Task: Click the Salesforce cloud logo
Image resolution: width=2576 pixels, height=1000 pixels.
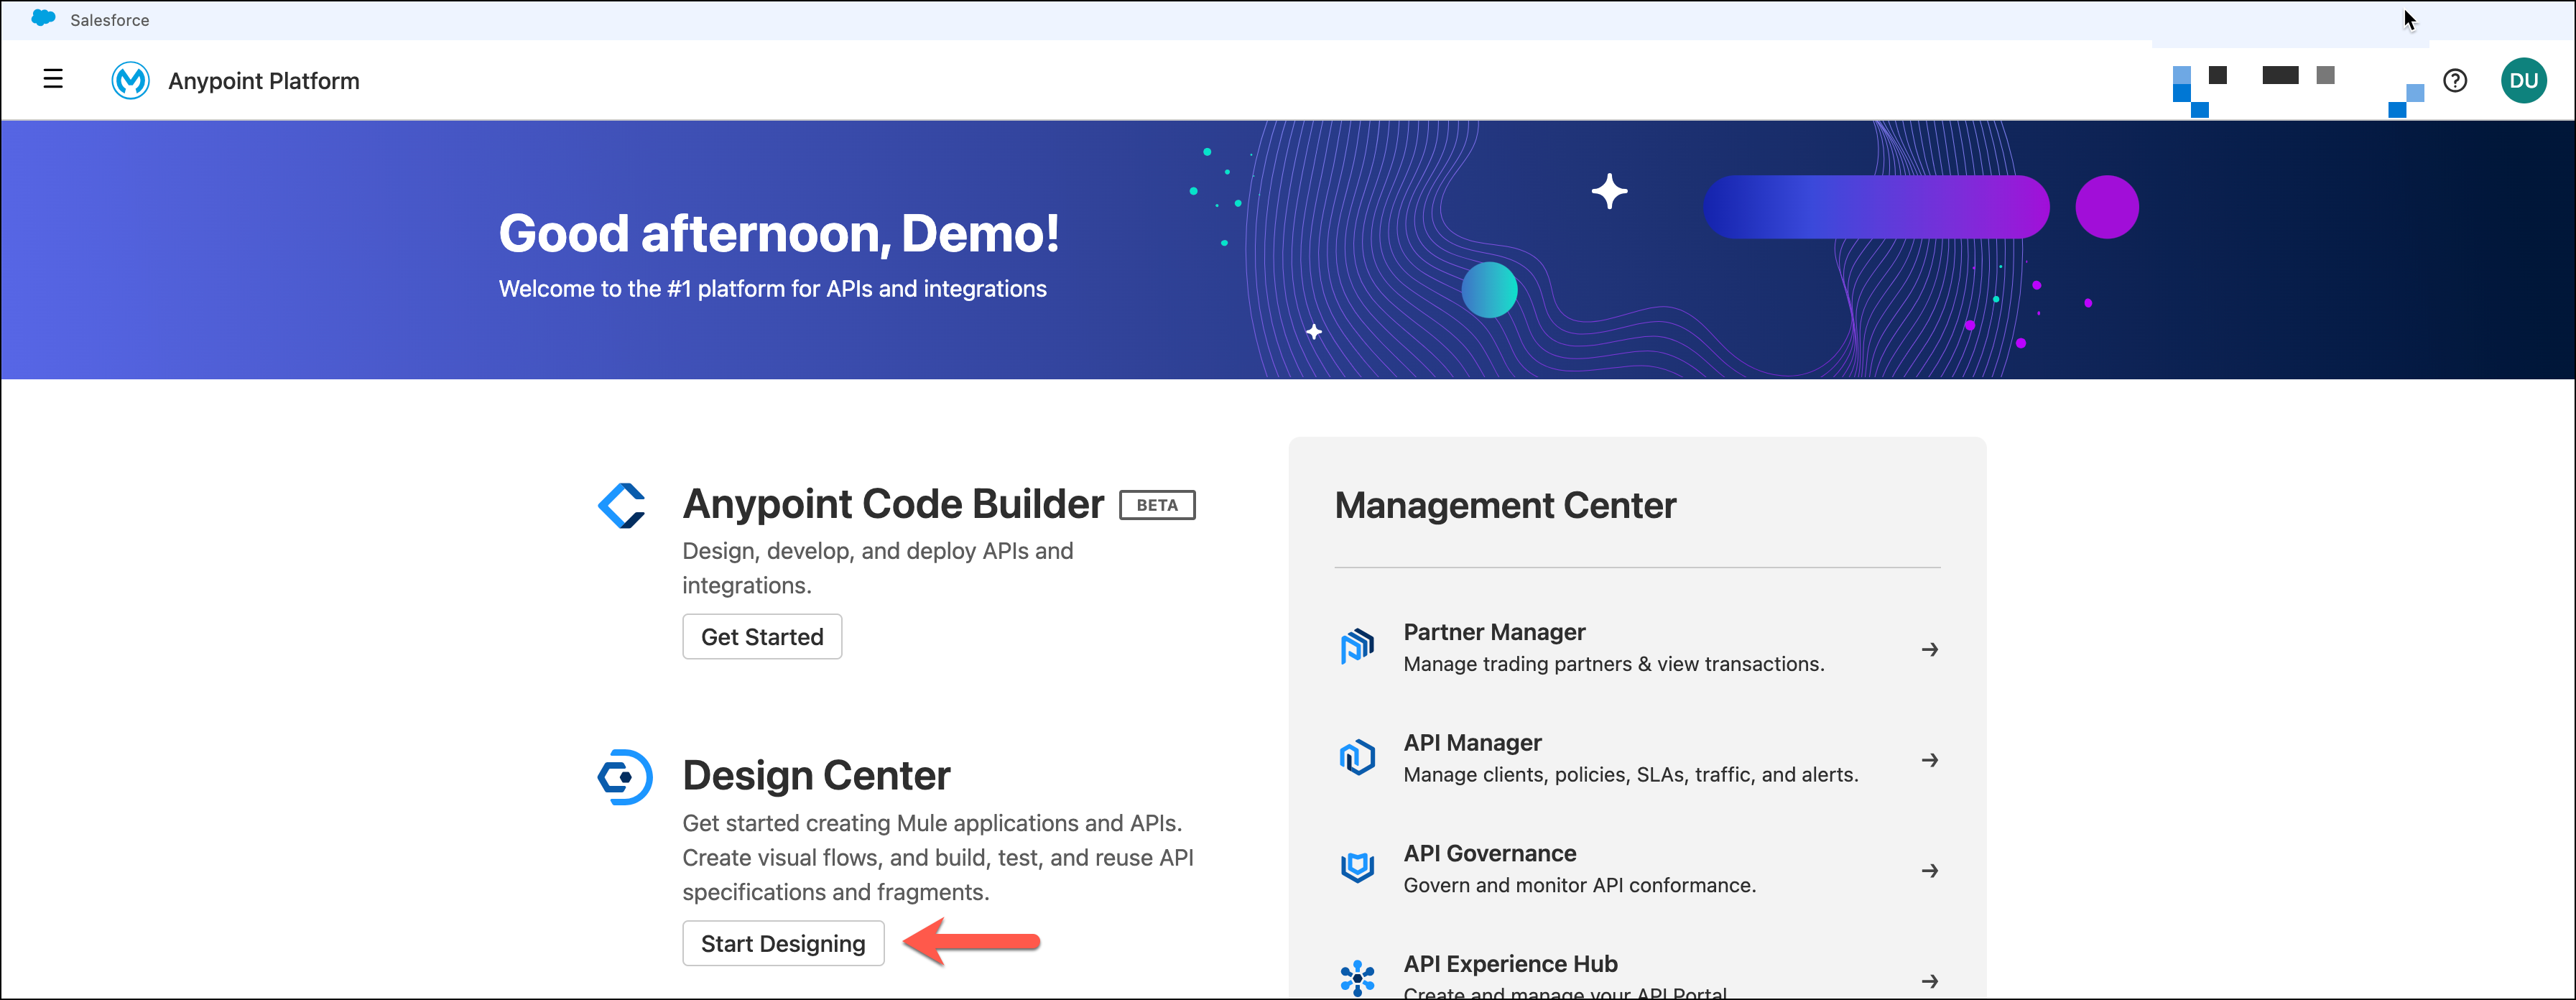Action: click(43, 18)
